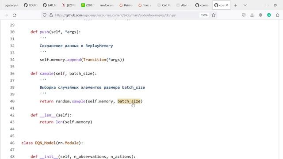Open the gray shield extension icon
This screenshot has width=283, height=159.
click(x=260, y=15)
